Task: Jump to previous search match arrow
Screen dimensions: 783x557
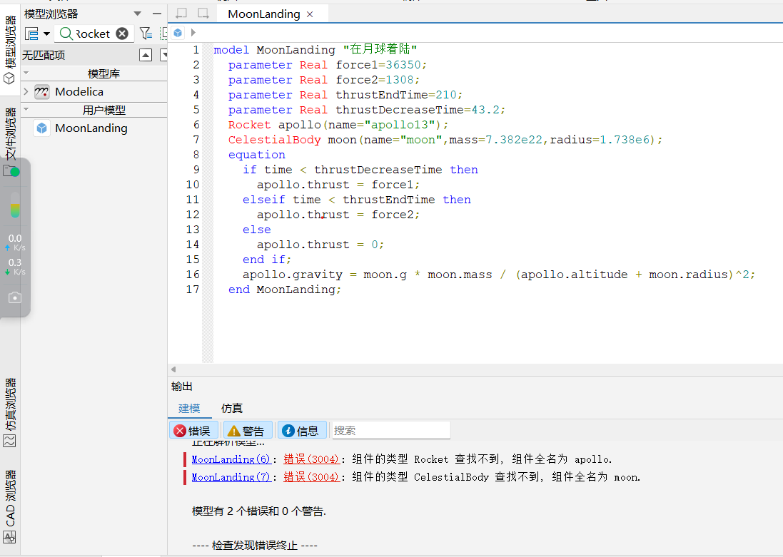Action: (x=146, y=55)
